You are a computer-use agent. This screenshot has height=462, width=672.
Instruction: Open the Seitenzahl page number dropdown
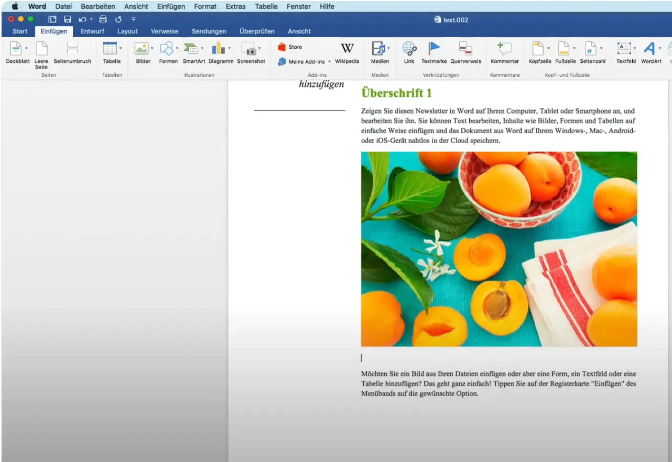tap(601, 48)
